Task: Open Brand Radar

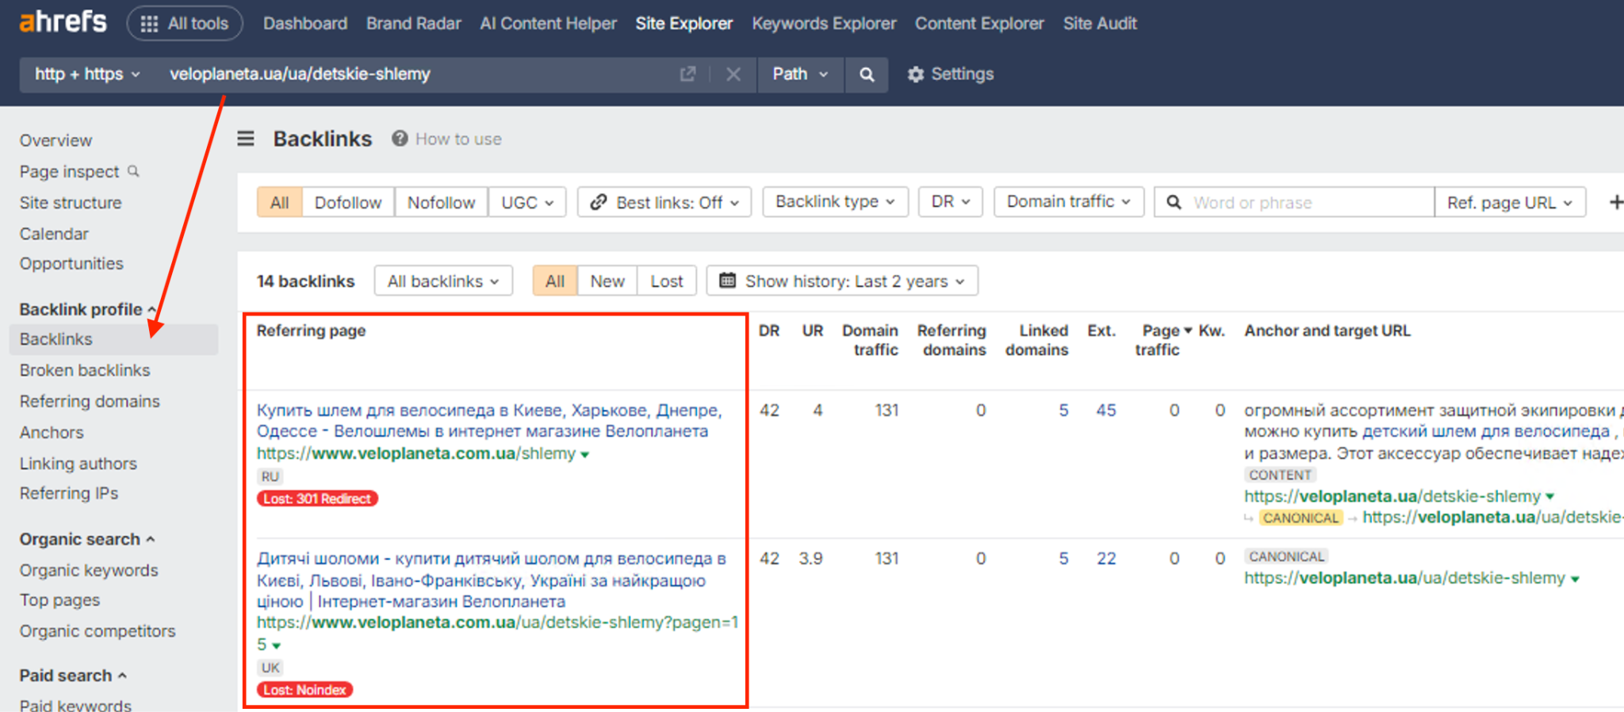Action: click(413, 24)
